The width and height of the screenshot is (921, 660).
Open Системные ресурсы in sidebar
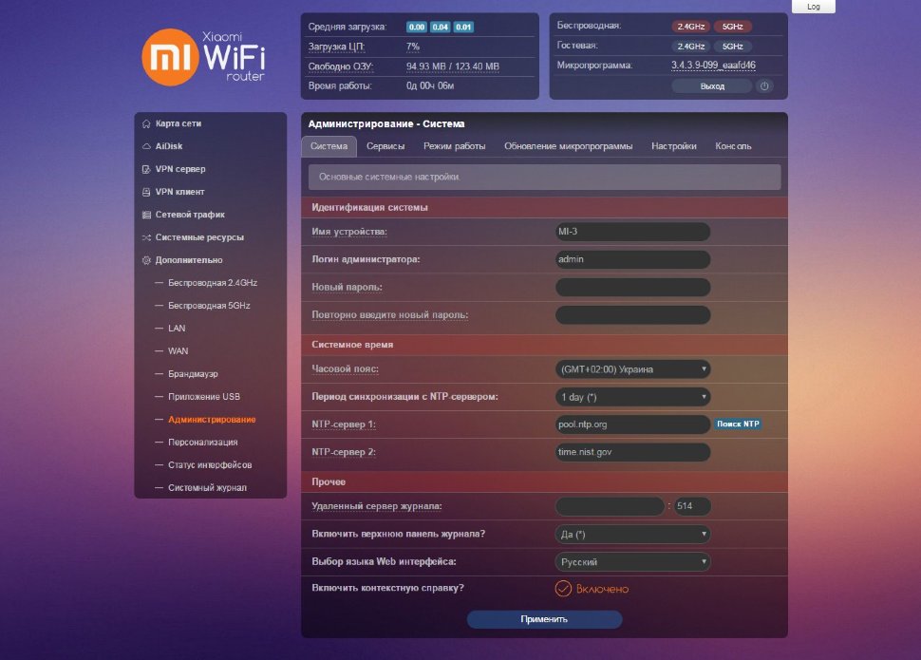click(x=198, y=237)
